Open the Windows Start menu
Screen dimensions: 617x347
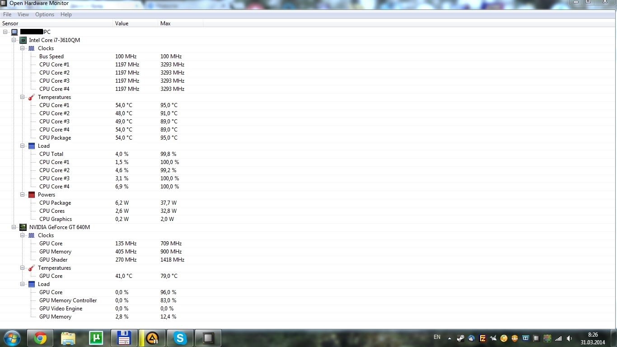(12, 338)
